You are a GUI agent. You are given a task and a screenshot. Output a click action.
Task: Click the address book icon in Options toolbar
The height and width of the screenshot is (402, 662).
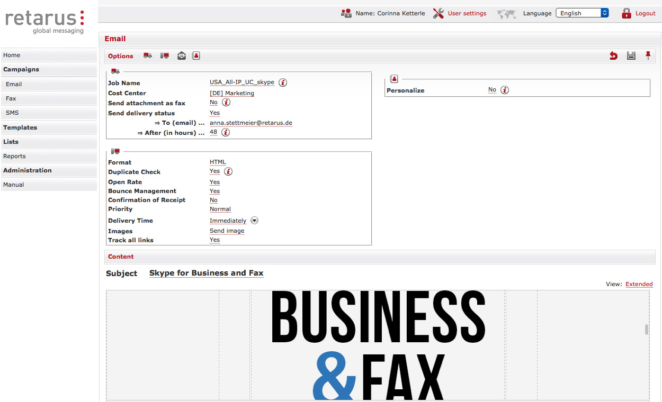point(196,56)
